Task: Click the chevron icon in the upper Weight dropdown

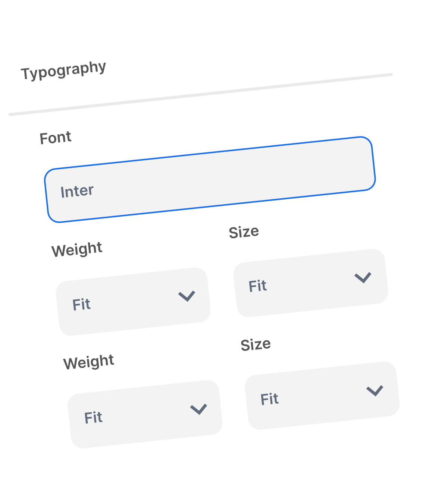Action: pos(187,296)
